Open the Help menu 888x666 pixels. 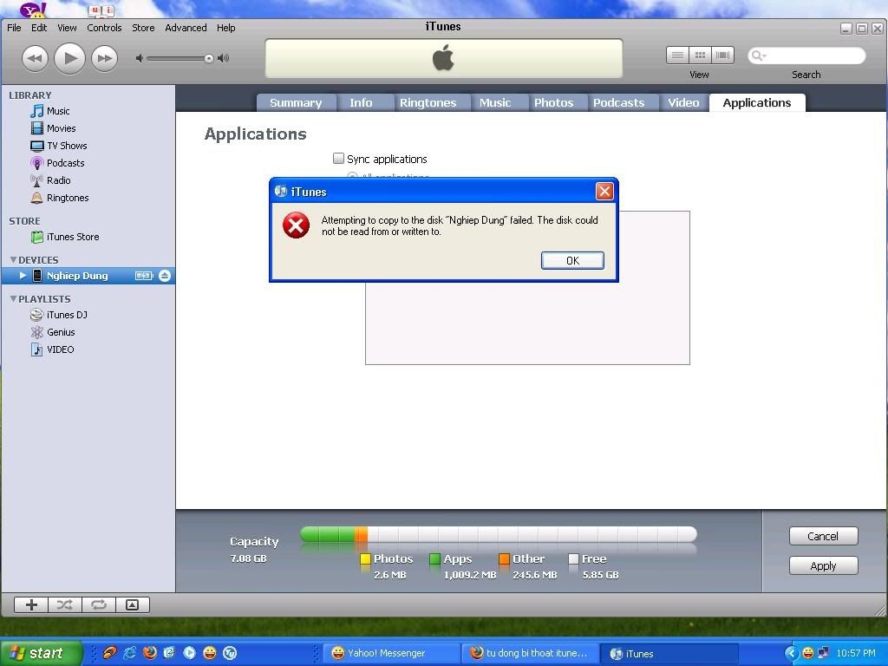[226, 28]
